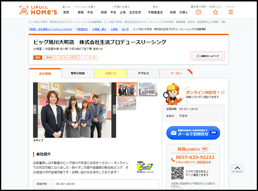258x191 pixels.
Task: Select building exterior thumbnail
Action: [148, 89]
